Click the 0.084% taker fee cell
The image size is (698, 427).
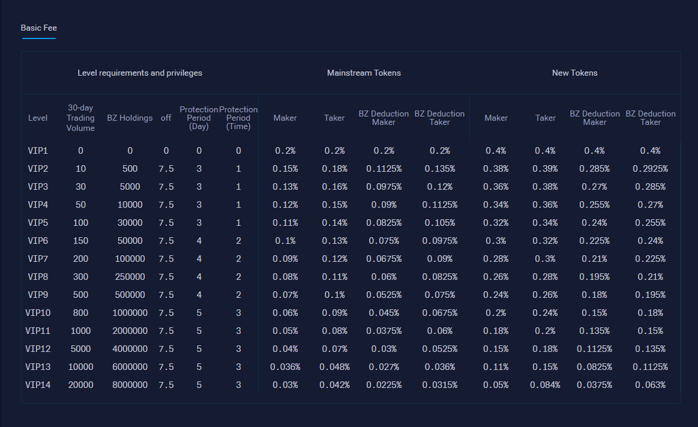pos(545,385)
